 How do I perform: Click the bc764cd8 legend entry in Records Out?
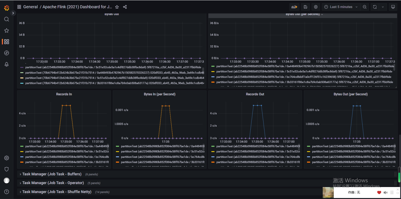click(258, 157)
